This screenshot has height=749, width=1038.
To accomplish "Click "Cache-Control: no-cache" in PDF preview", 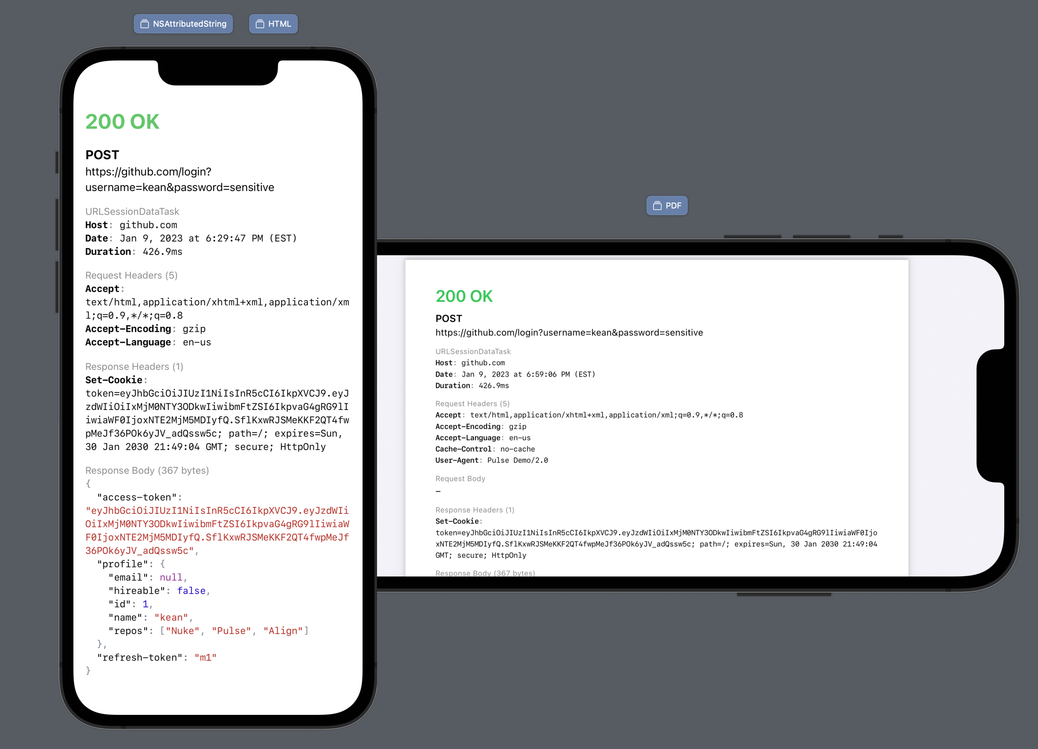I will pos(485,449).
